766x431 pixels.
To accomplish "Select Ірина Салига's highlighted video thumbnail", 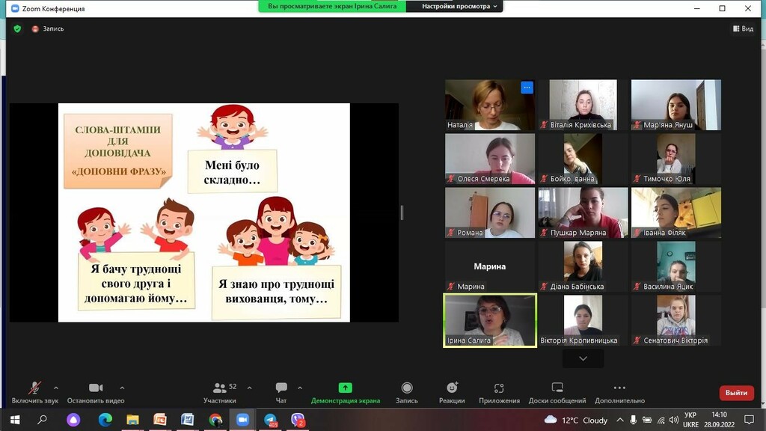I will click(x=490, y=320).
